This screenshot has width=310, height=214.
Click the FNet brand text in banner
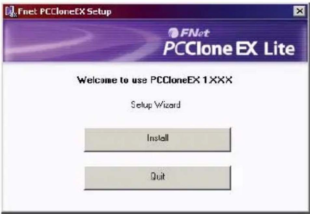coord(195,33)
